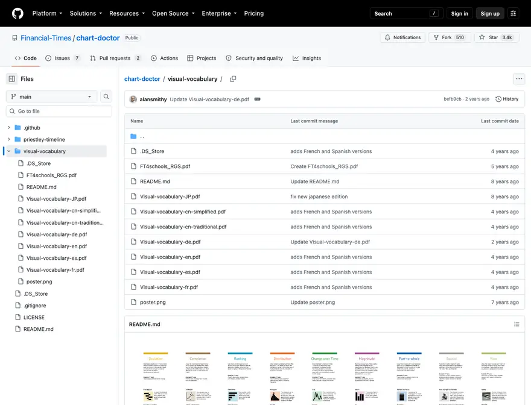Expand the .github folder in tree
This screenshot has height=405, width=531.
point(9,128)
